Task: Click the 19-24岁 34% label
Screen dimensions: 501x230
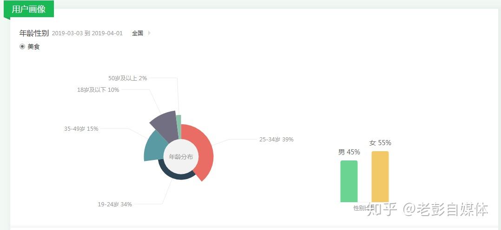Action: (x=115, y=204)
